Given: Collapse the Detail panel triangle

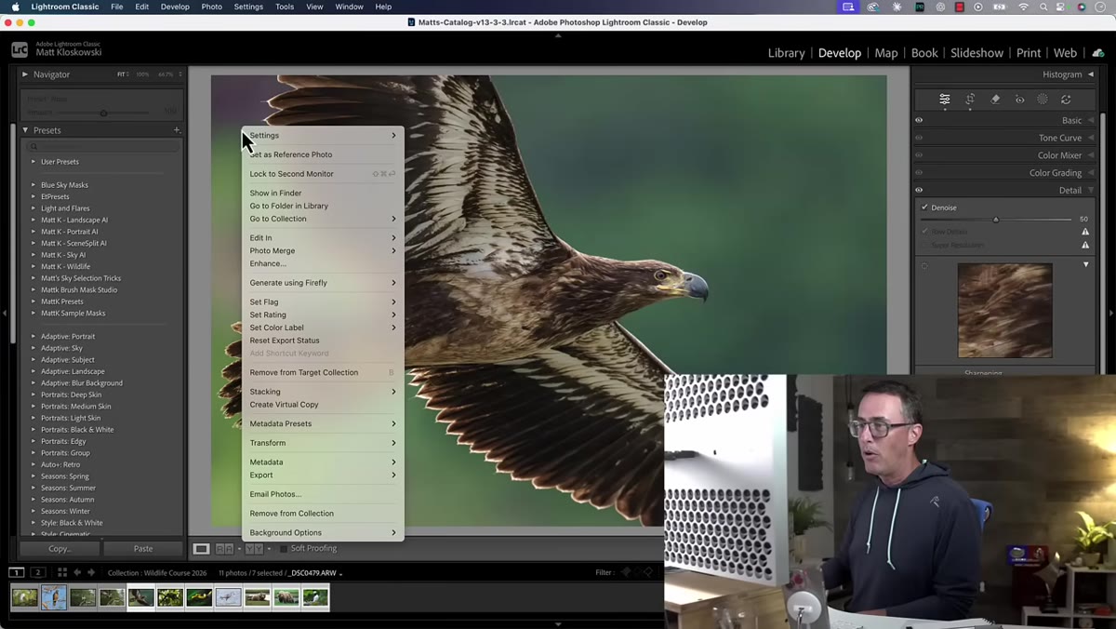Looking at the screenshot, I should pyautogui.click(x=1091, y=190).
